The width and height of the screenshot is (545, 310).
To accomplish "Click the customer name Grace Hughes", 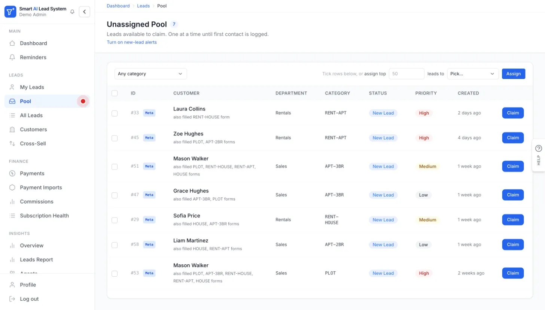I will click(191, 191).
